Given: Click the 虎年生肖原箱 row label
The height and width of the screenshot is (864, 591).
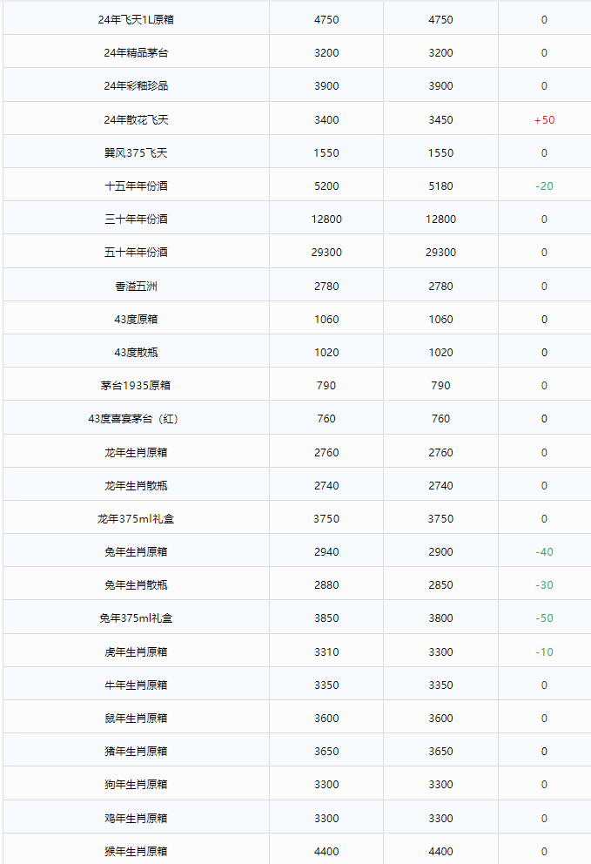Looking at the screenshot, I should pyautogui.click(x=136, y=652).
